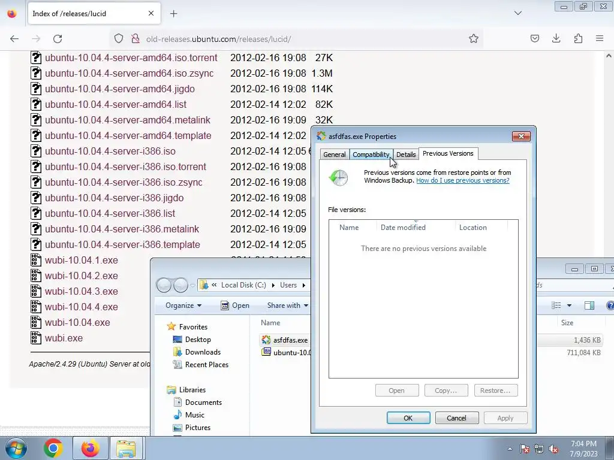
Task: Open the tracking protection shield icon
Action: [119, 39]
